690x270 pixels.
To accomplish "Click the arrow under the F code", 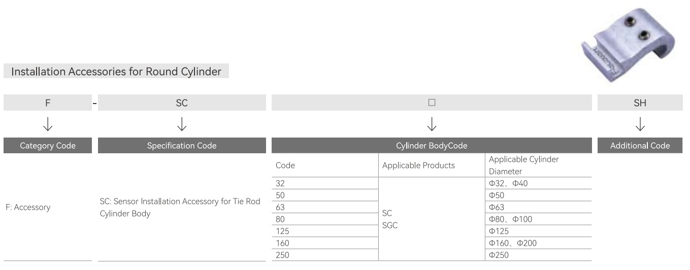I will (x=48, y=123).
